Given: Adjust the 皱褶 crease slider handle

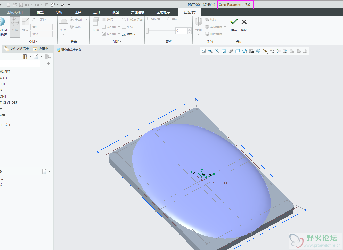Looking at the screenshot, I should tap(148, 31).
